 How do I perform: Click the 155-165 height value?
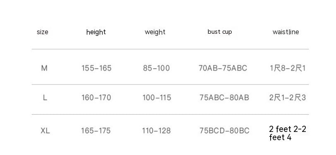(96, 68)
